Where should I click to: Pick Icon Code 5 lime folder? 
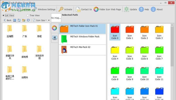[130, 53]
